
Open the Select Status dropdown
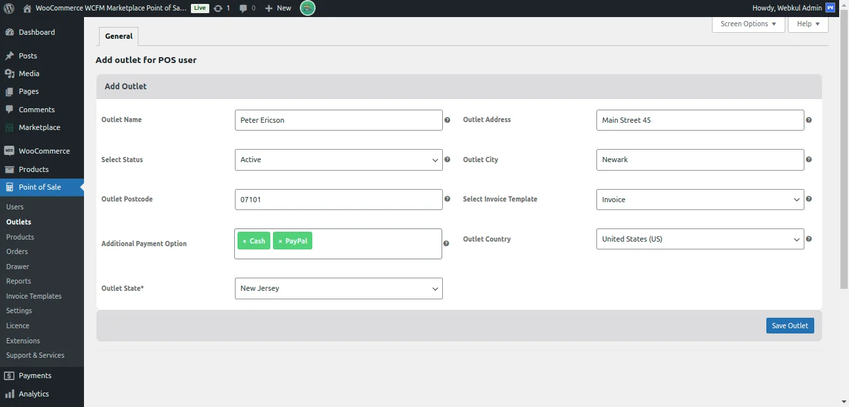[x=339, y=160]
